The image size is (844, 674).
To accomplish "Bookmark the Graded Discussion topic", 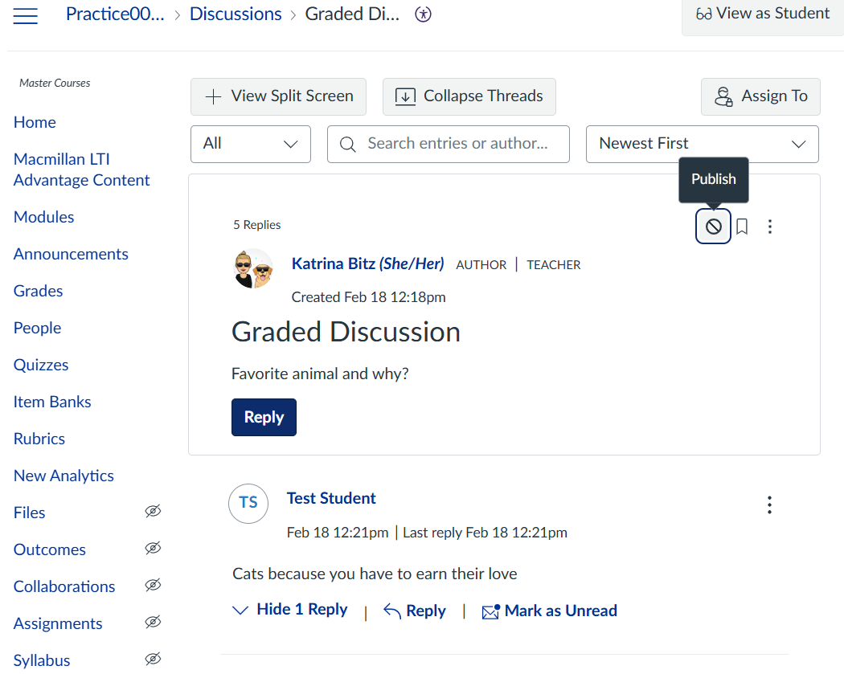I will 741,226.
